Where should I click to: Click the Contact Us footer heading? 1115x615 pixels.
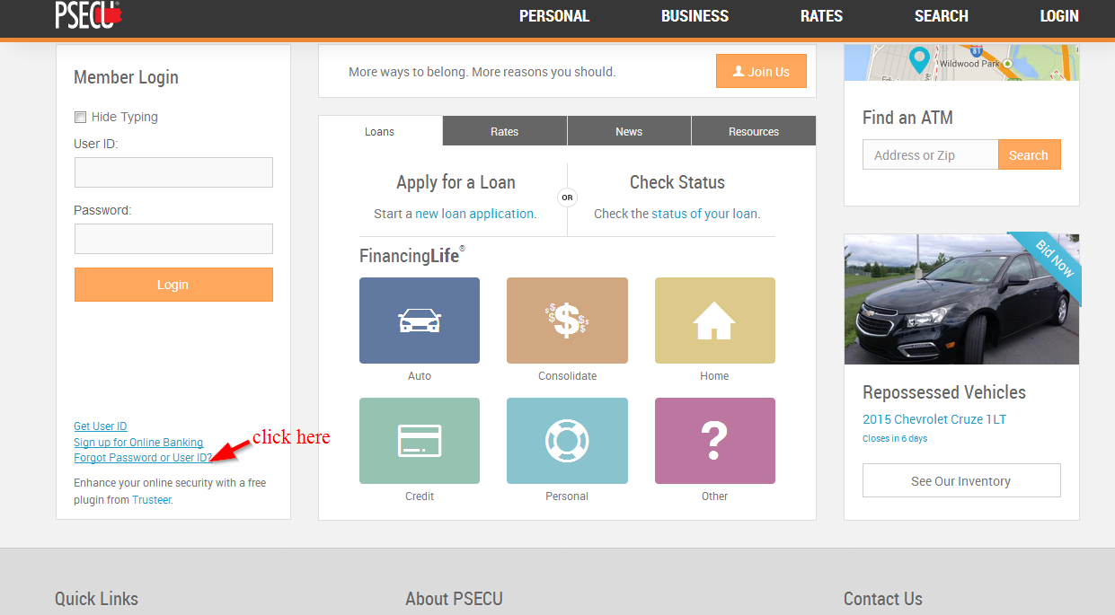[883, 599]
